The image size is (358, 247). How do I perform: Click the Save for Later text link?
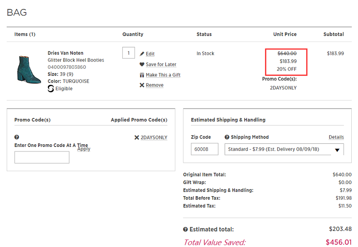(x=161, y=64)
